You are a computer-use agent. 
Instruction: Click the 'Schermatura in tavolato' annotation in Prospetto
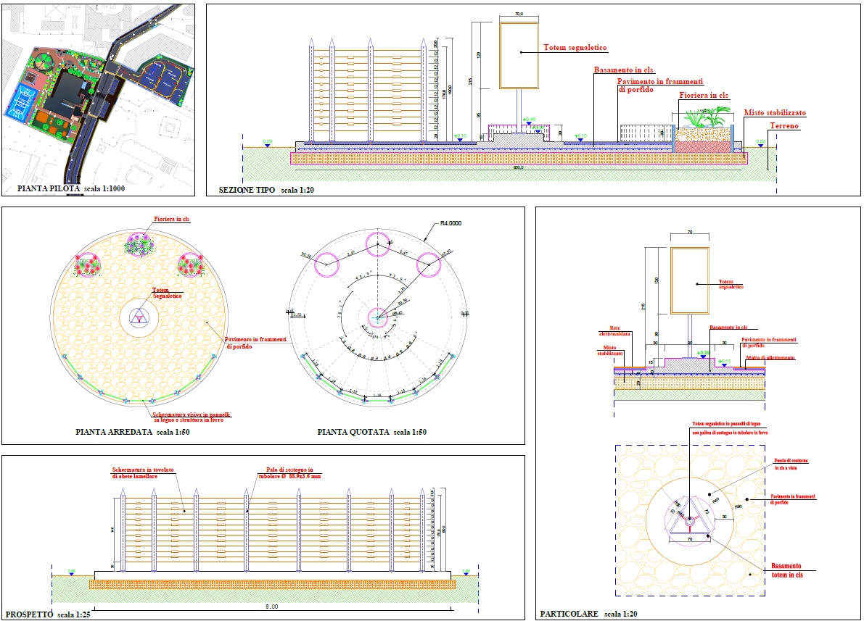coord(142,472)
